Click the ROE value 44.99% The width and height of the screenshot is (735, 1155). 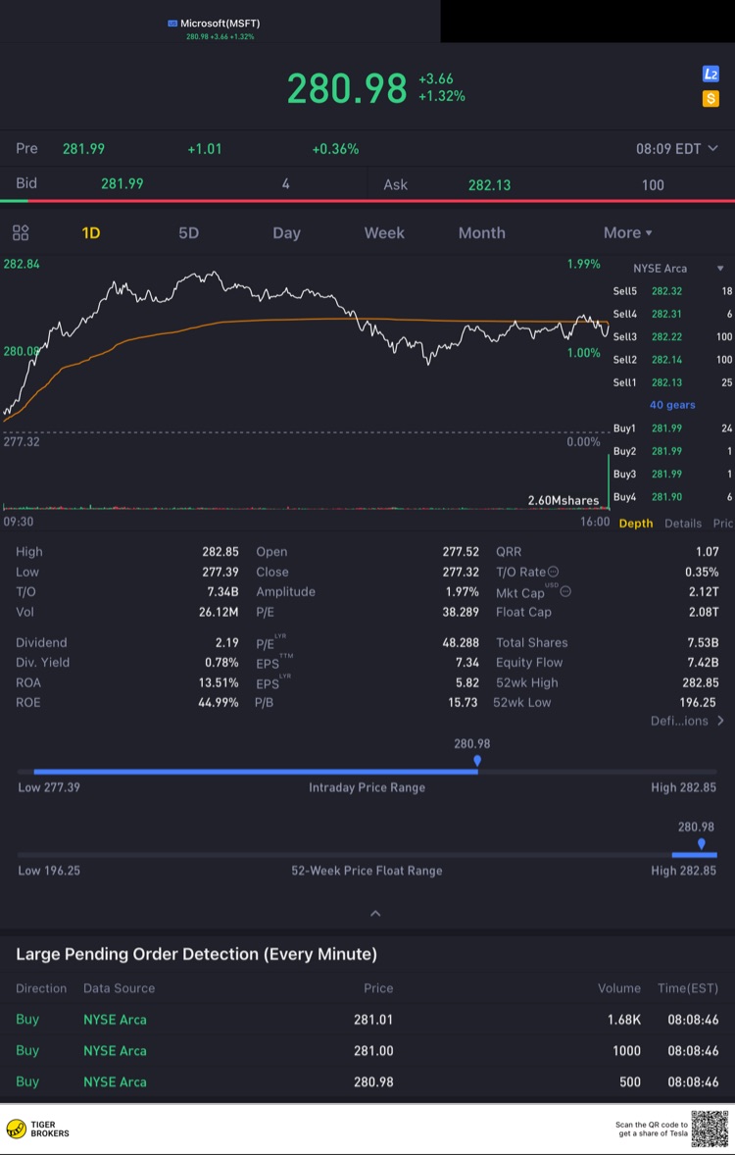(218, 702)
